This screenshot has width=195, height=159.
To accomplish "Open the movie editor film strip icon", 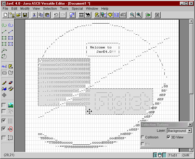I will (x=81, y=15).
